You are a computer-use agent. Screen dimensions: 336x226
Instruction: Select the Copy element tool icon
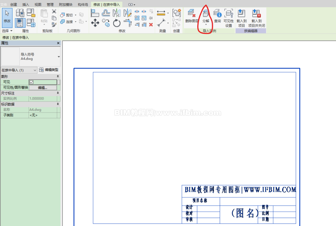pos(106,23)
